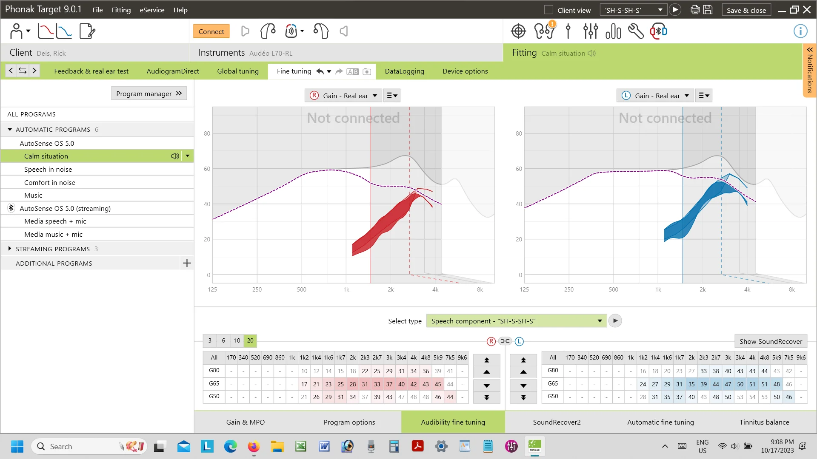Viewport: 817px width, 459px height.
Task: Undo the last fine tuning change
Action: point(320,71)
